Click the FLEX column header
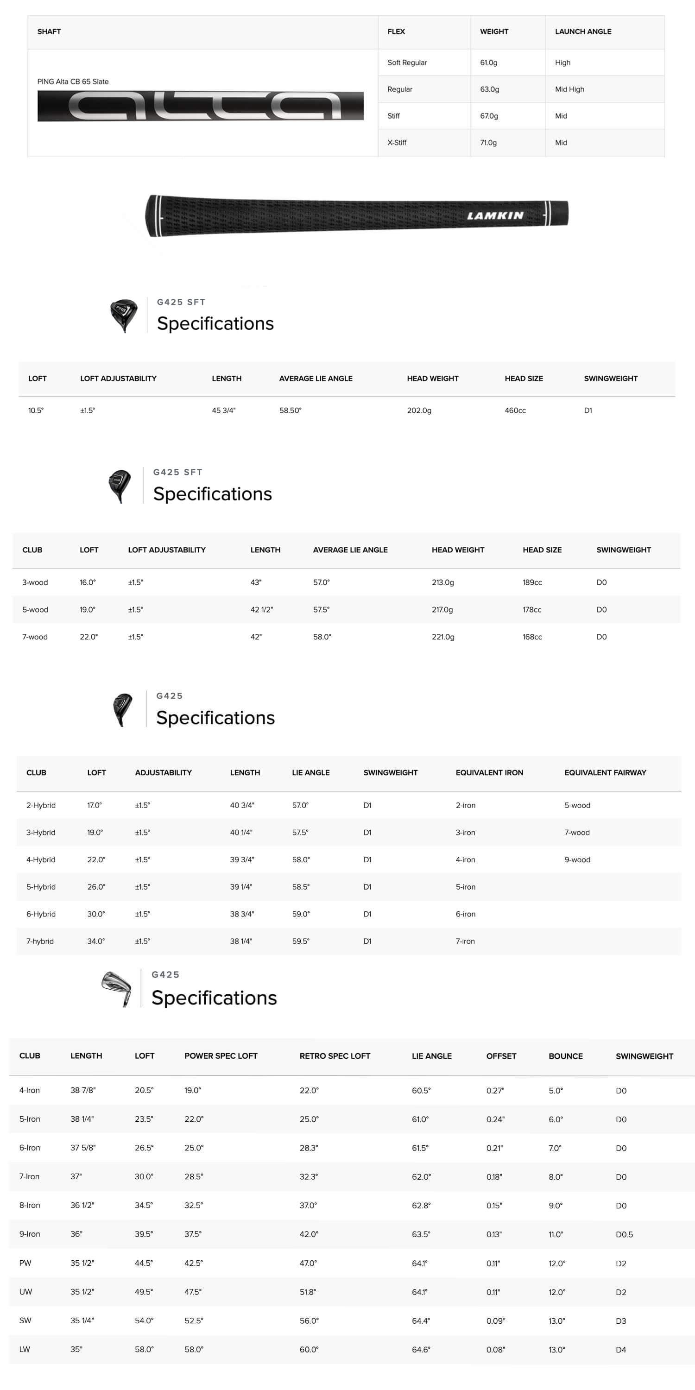The width and height of the screenshot is (695, 1390). point(396,32)
